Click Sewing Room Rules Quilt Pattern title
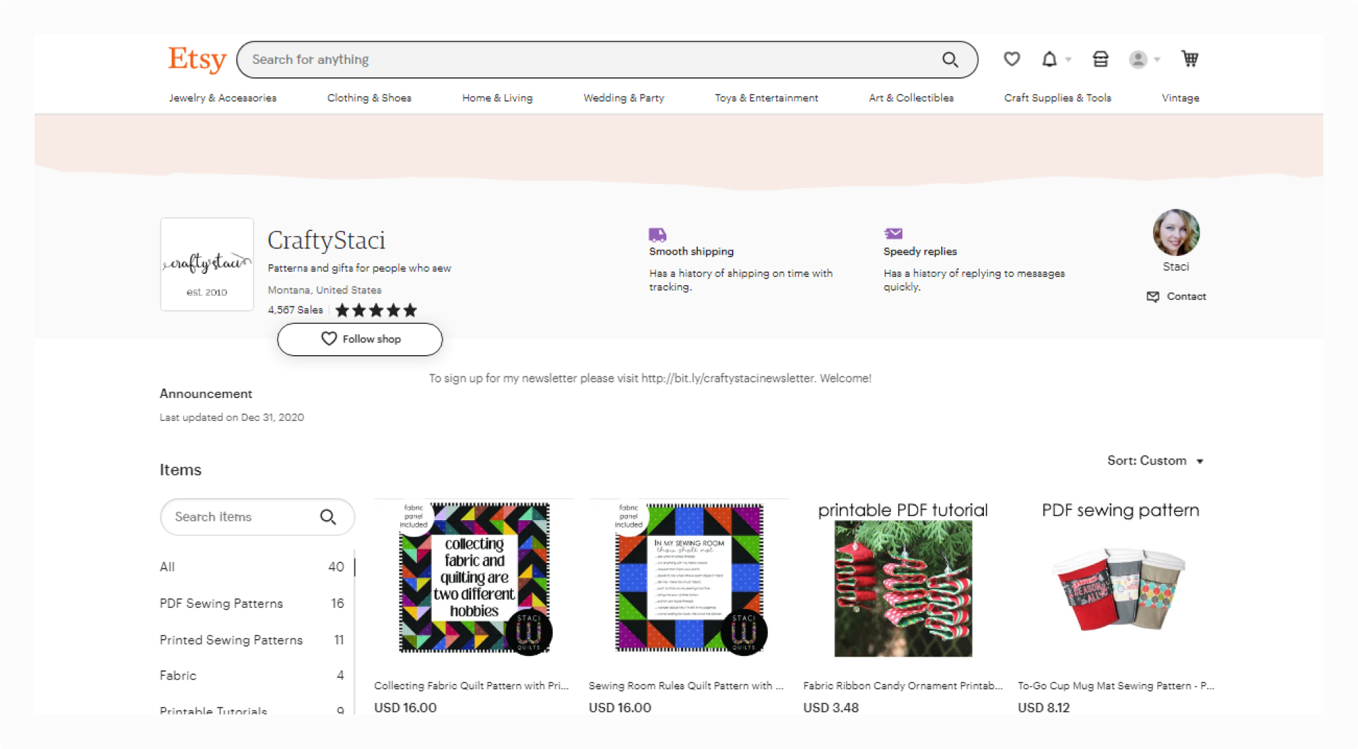 click(686, 686)
